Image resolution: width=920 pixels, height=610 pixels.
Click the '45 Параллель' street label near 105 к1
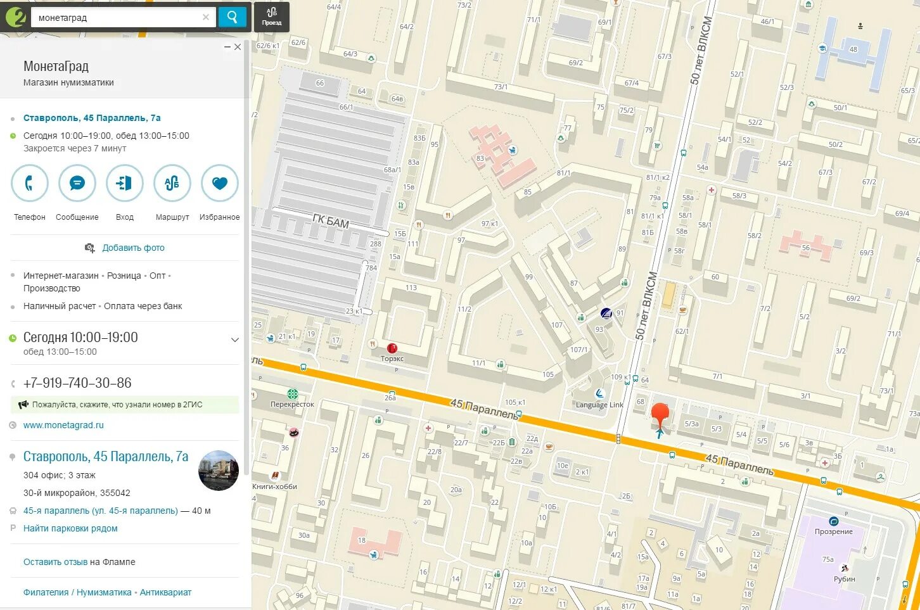[484, 409]
